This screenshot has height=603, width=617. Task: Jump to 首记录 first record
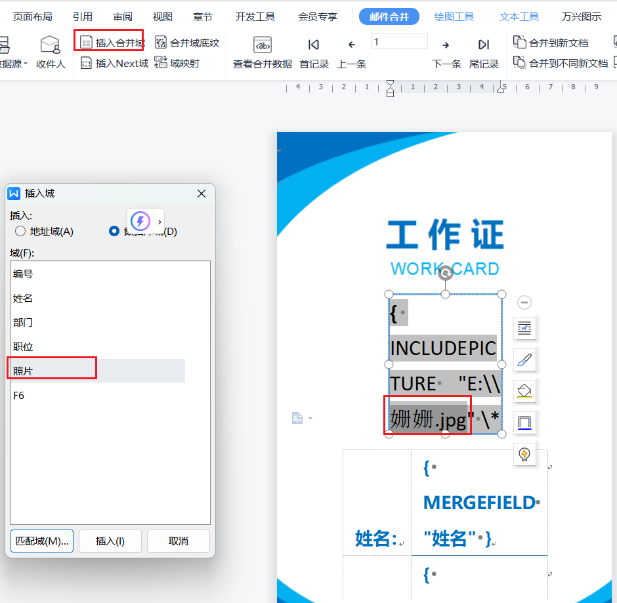point(314,45)
